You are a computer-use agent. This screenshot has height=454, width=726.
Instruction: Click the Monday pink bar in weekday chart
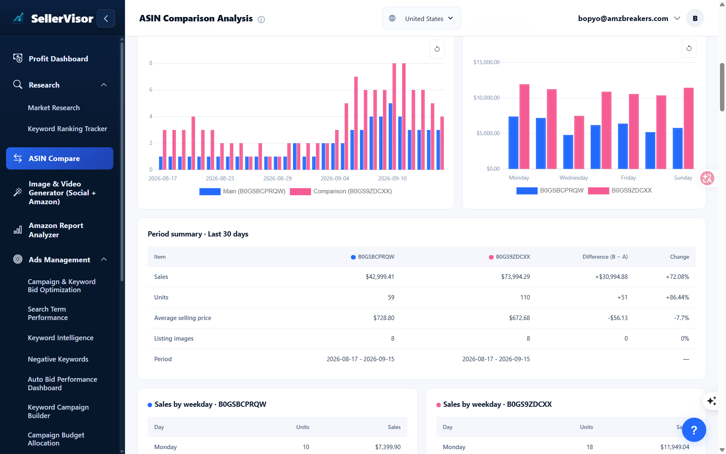[524, 126]
